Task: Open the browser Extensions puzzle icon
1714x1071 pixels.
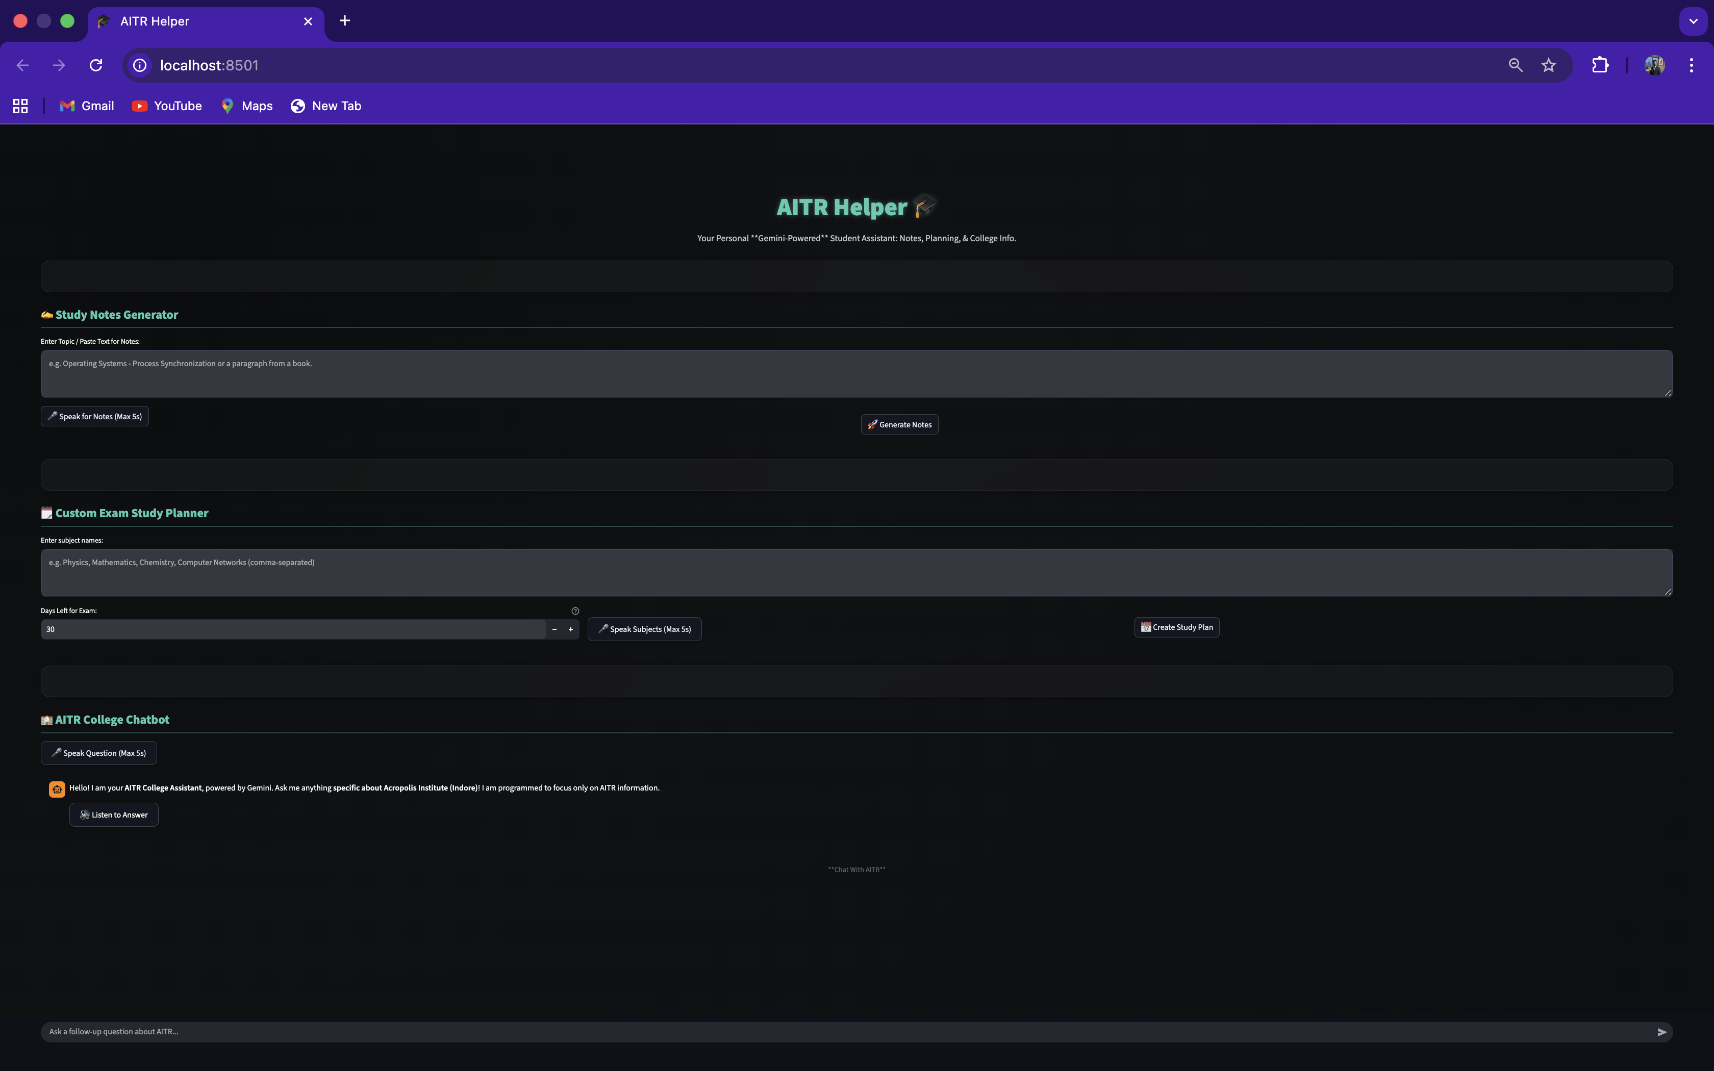Action: point(1600,65)
